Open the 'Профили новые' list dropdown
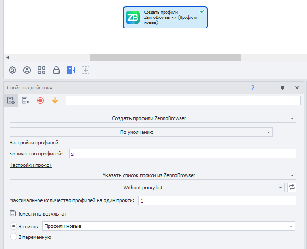 (169, 226)
